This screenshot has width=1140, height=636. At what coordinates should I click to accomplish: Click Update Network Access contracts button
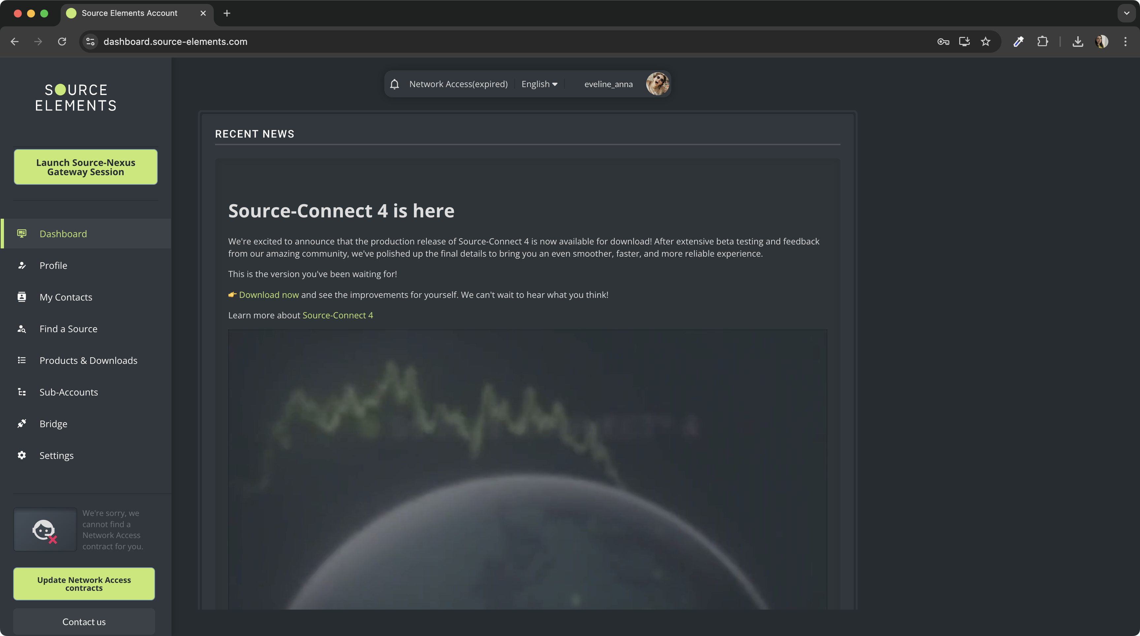point(84,584)
